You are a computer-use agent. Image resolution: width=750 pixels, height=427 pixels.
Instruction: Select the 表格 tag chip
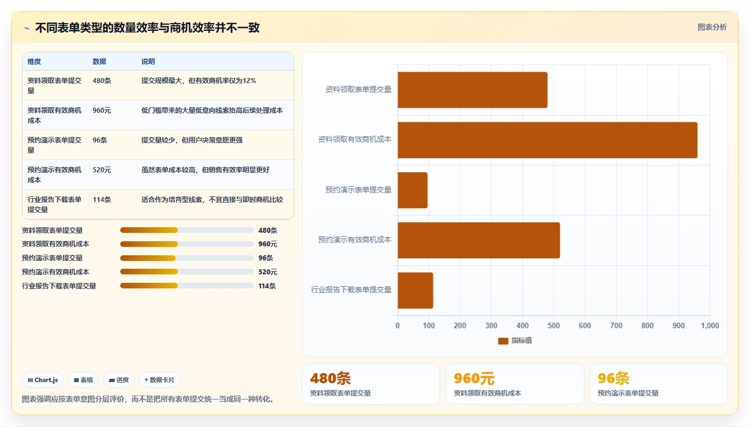(x=83, y=380)
